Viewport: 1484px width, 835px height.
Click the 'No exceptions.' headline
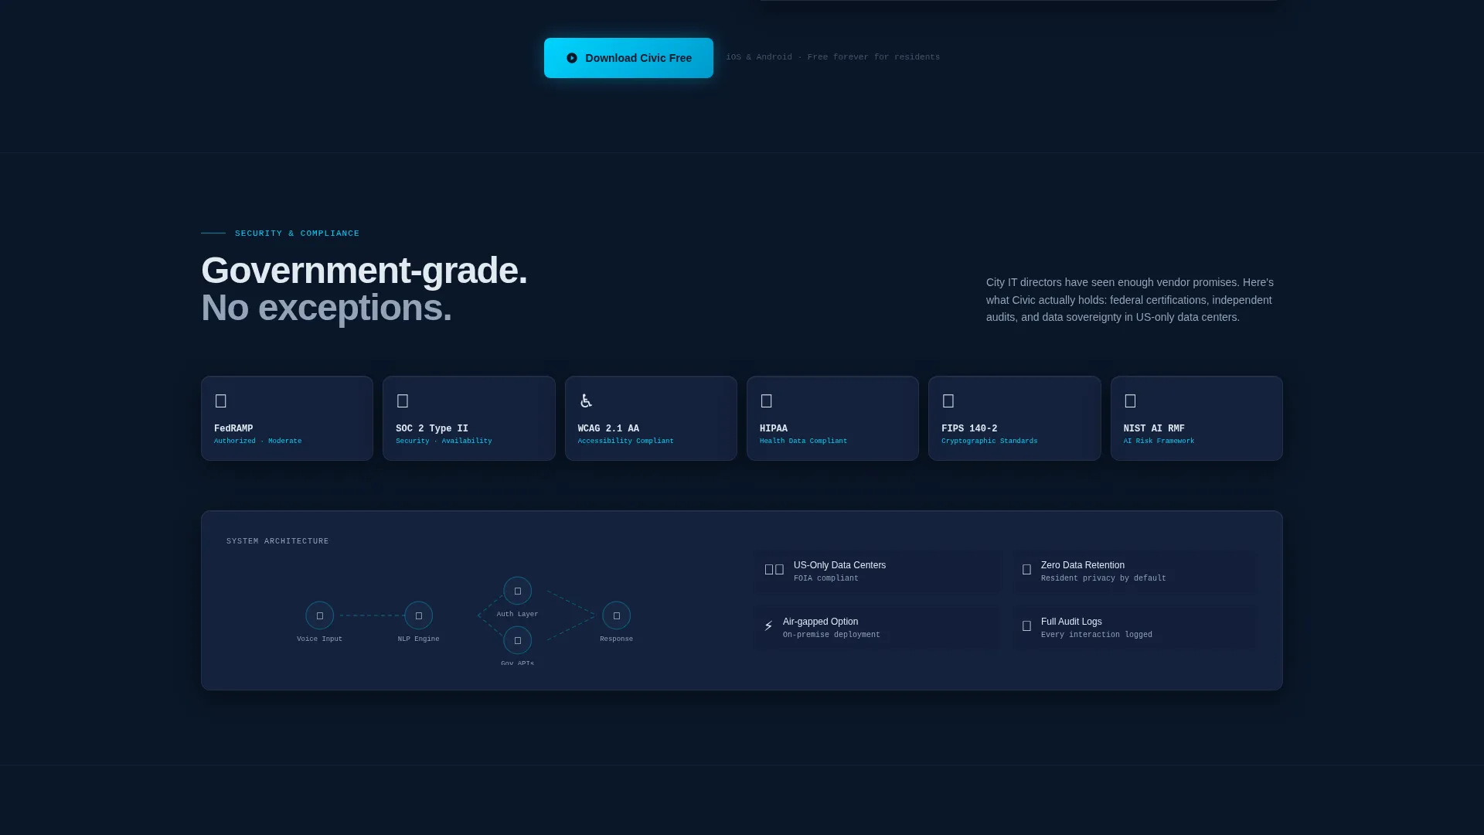pos(326,308)
